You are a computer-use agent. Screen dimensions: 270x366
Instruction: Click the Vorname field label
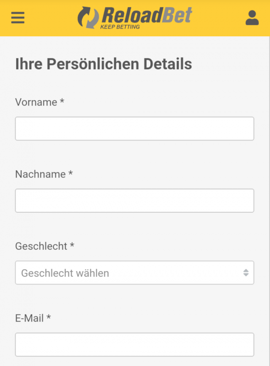click(36, 102)
